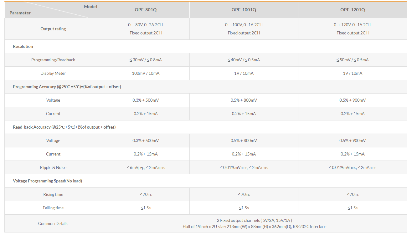This screenshot has height=240, width=412.
Task: Select OPE-801Q falling time ≤1.5s
Action: (146, 208)
